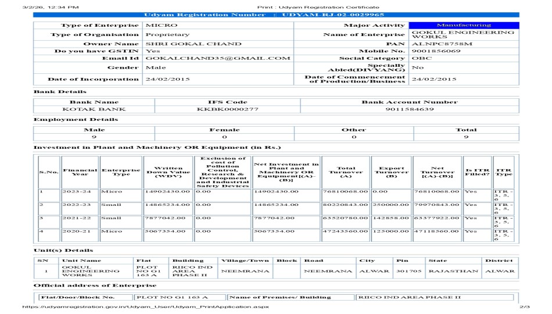Click the Name of Premises/ Building field

[x=289, y=297]
